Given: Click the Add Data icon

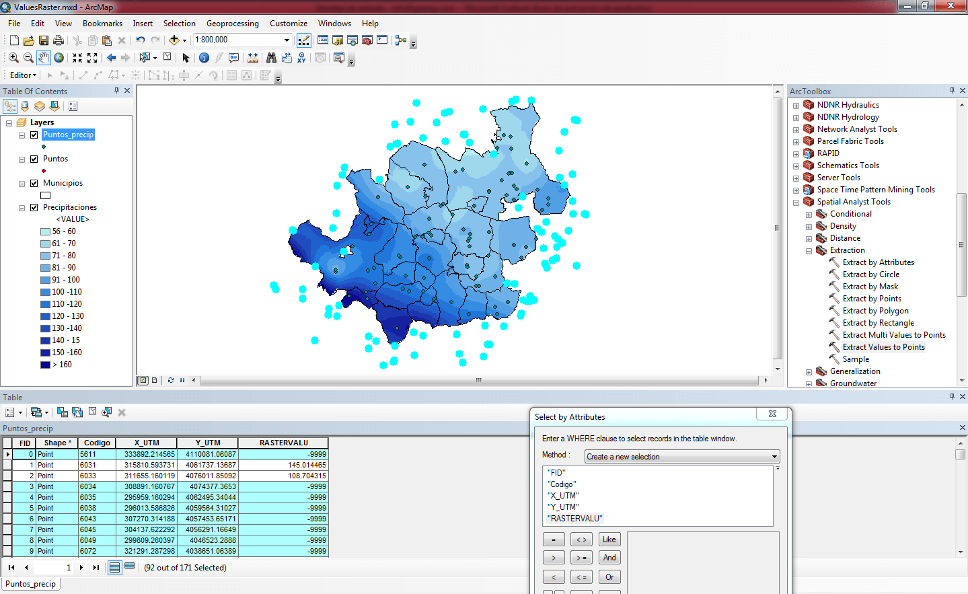Looking at the screenshot, I should [x=174, y=40].
